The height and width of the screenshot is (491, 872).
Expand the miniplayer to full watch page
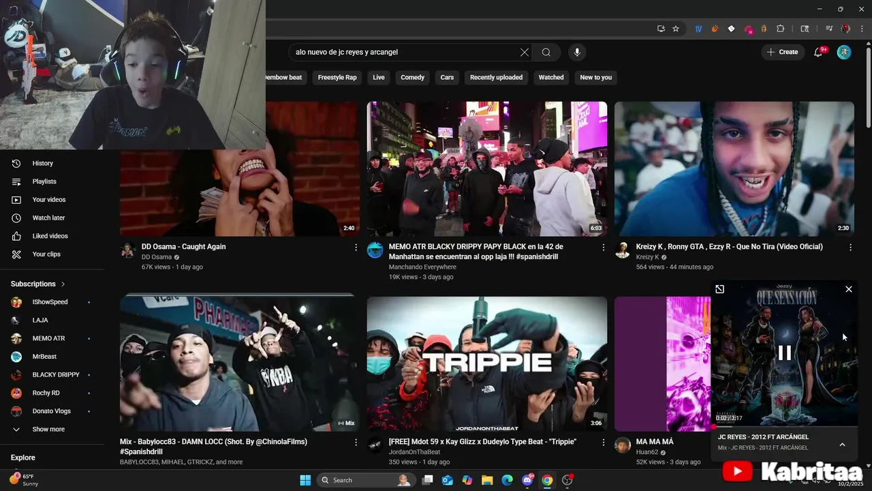pyautogui.click(x=719, y=289)
